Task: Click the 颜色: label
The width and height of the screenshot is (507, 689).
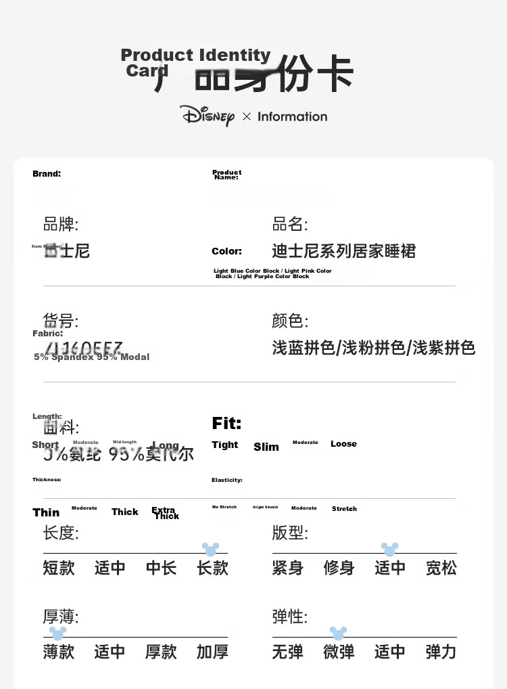Action: 290,321
